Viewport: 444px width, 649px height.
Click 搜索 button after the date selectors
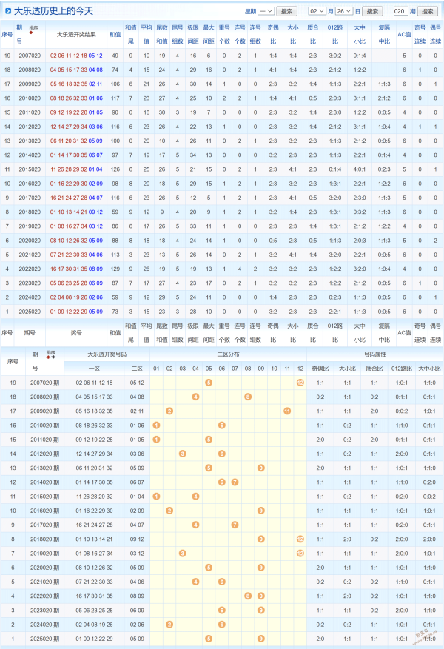click(x=374, y=11)
